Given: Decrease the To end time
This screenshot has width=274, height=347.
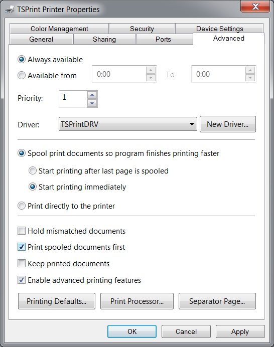Looking at the screenshot, I should (x=250, y=78).
